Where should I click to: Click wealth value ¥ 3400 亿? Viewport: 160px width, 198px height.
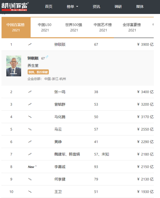[x=145, y=92]
